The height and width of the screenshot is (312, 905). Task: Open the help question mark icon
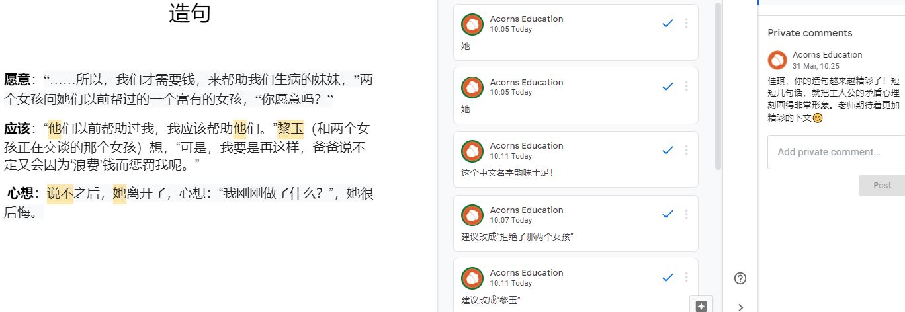point(740,278)
